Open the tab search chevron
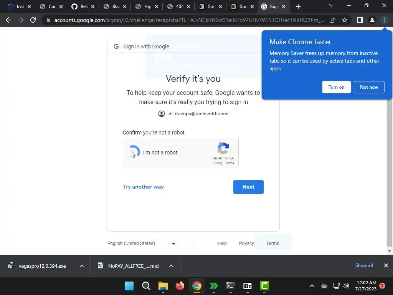This screenshot has height=295, width=393. (x=331, y=5)
